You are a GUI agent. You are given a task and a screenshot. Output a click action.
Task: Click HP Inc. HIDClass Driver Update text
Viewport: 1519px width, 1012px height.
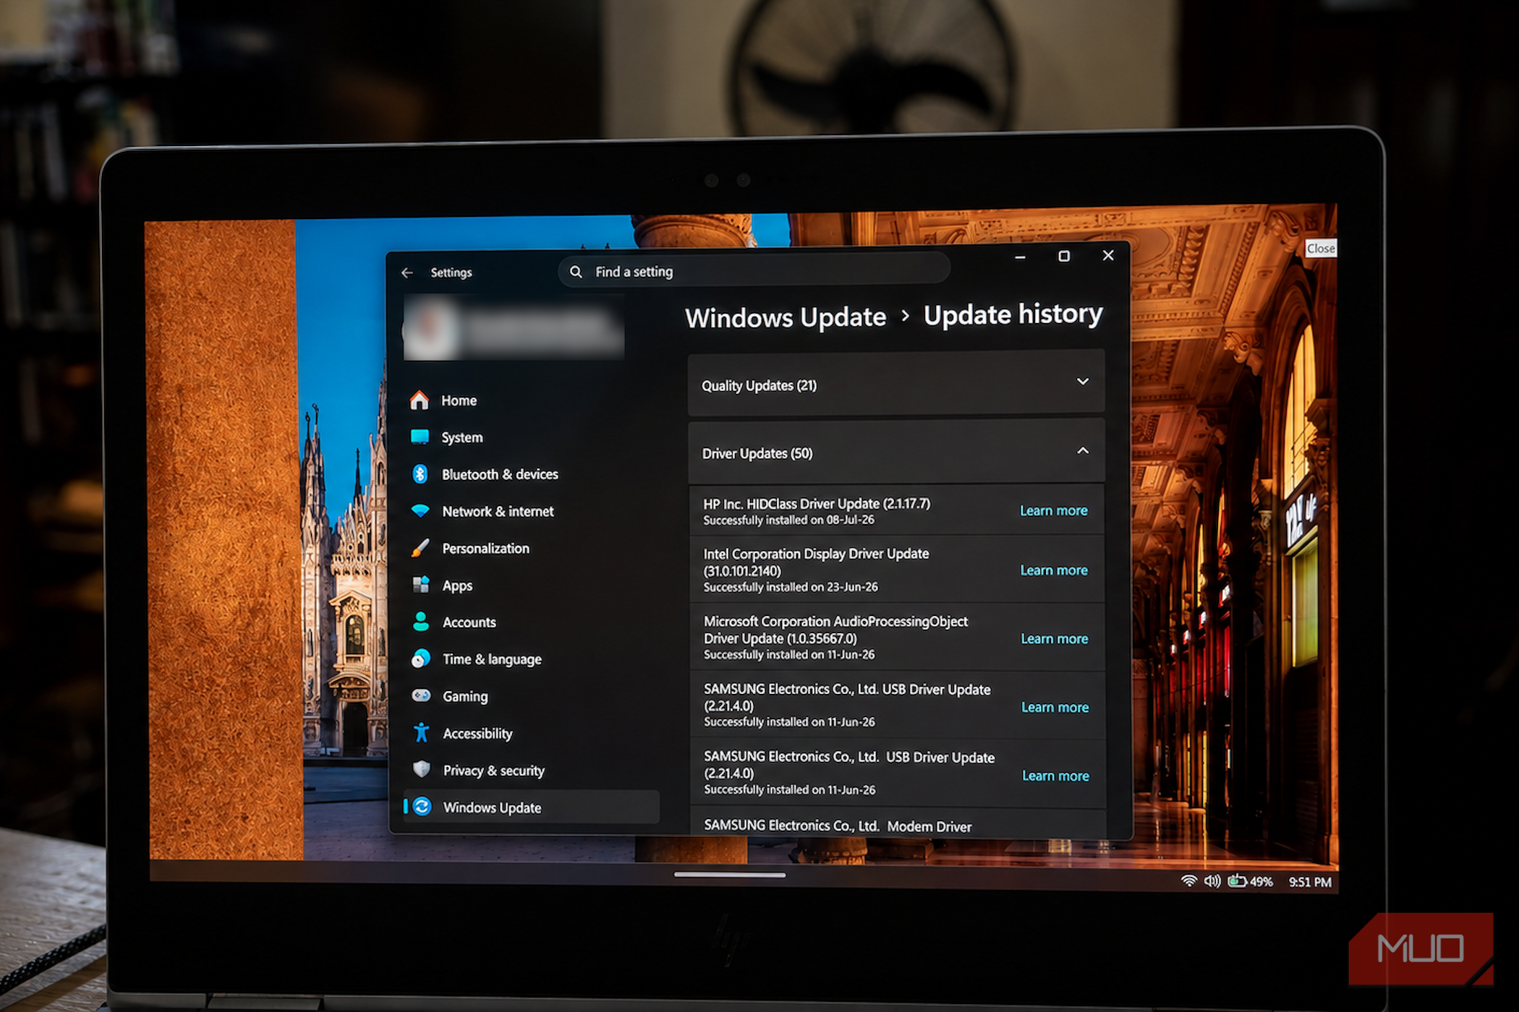(817, 504)
